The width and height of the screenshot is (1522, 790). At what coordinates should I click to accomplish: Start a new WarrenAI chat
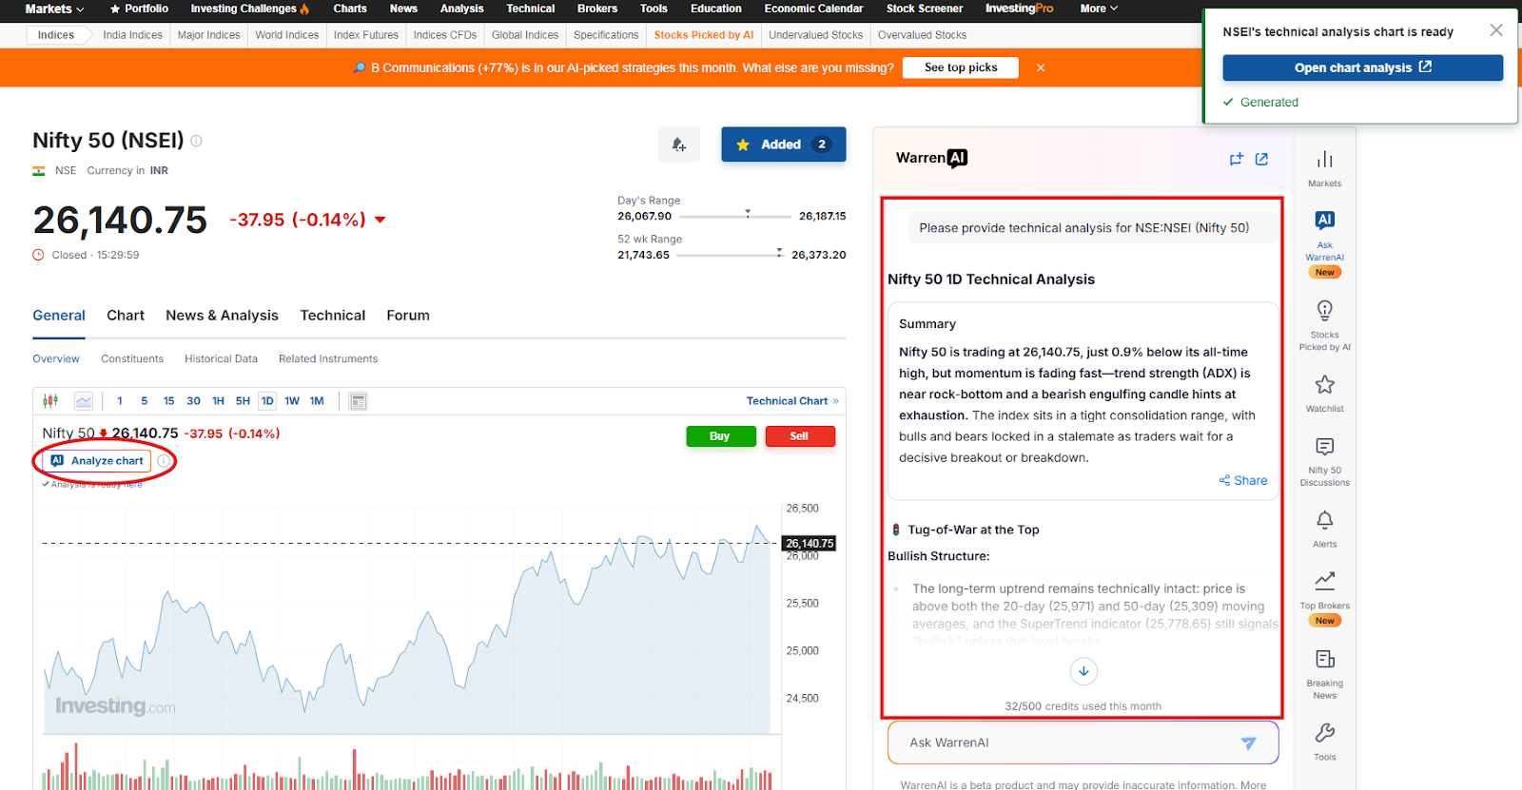click(x=1236, y=159)
